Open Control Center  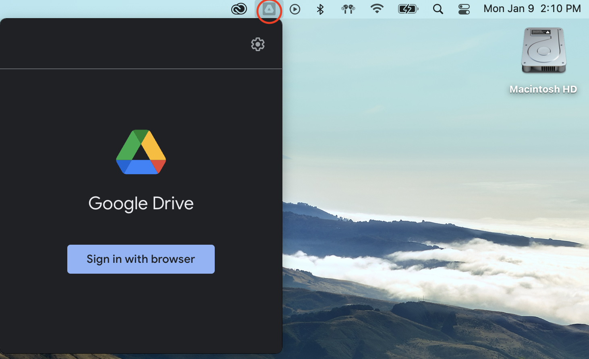click(464, 9)
